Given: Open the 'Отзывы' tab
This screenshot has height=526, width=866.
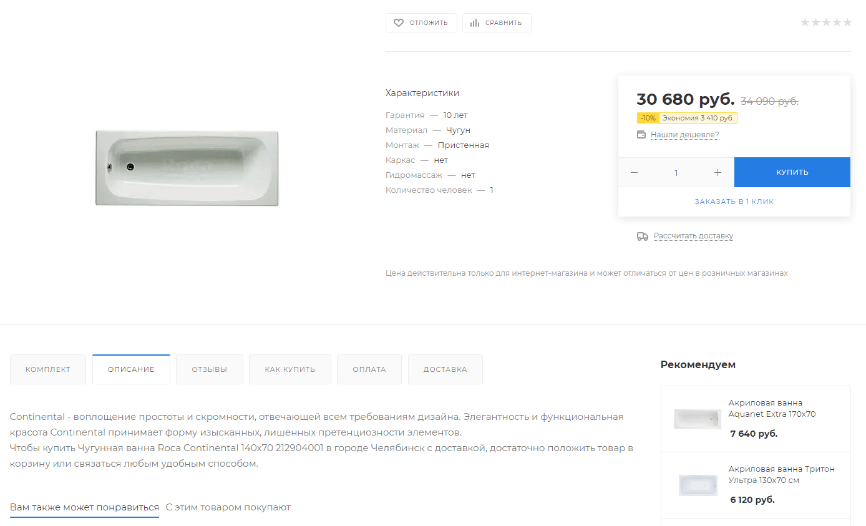Looking at the screenshot, I should coord(210,369).
